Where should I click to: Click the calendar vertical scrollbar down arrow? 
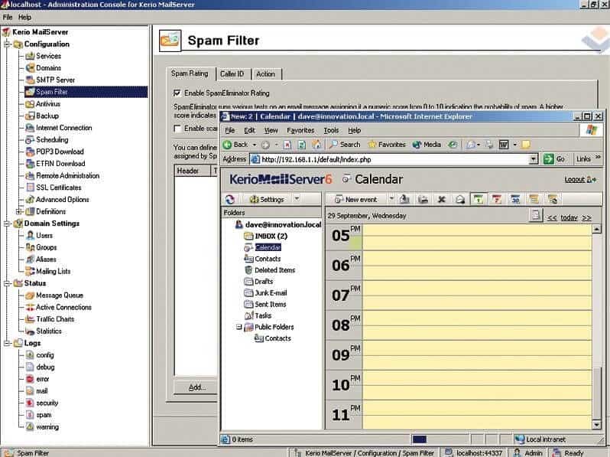coord(597,423)
